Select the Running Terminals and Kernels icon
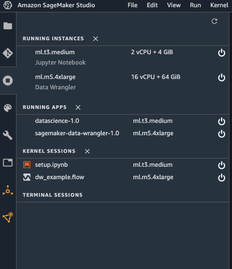The image size is (232, 269). [8, 81]
